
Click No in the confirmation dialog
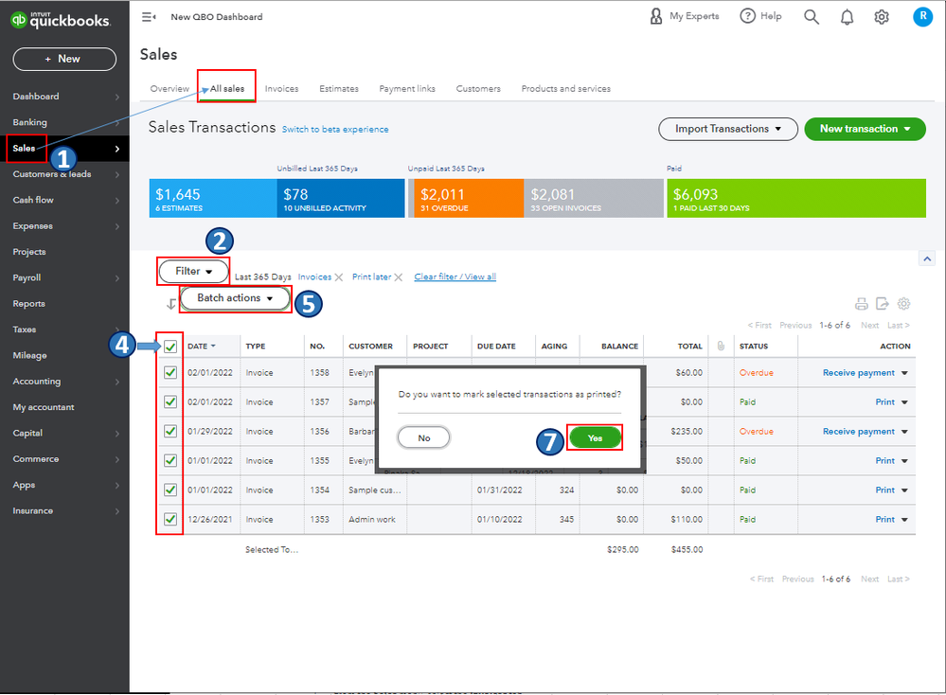(x=424, y=438)
